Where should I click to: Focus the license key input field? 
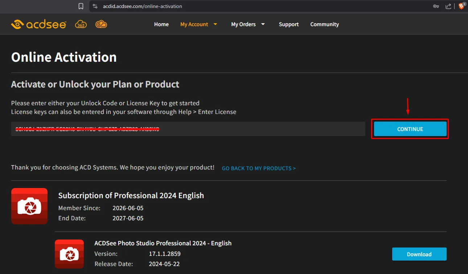188,129
